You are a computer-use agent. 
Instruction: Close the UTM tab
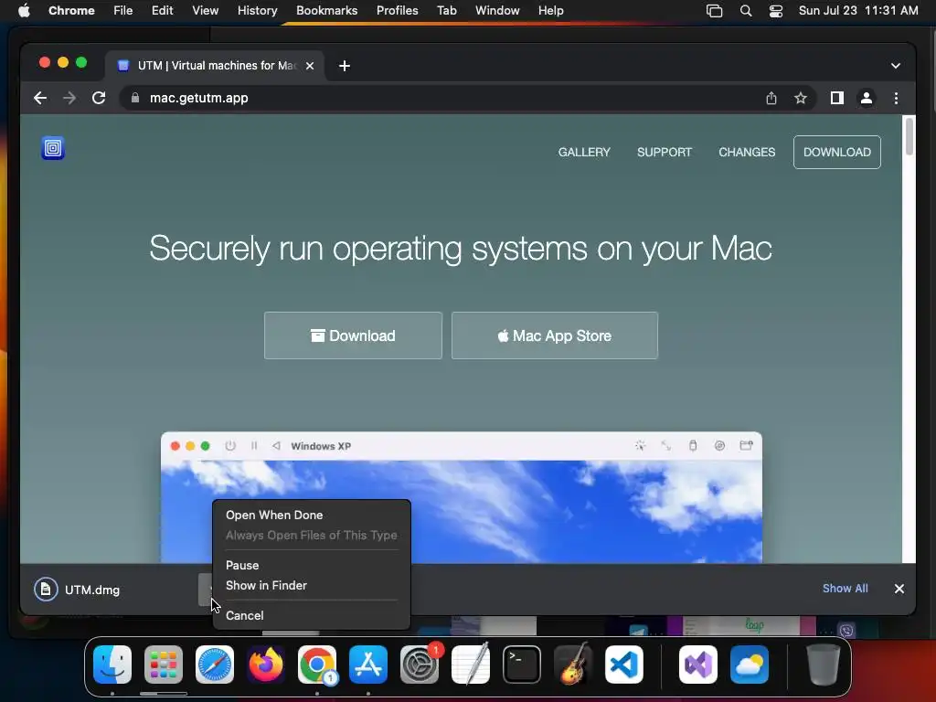click(x=310, y=66)
